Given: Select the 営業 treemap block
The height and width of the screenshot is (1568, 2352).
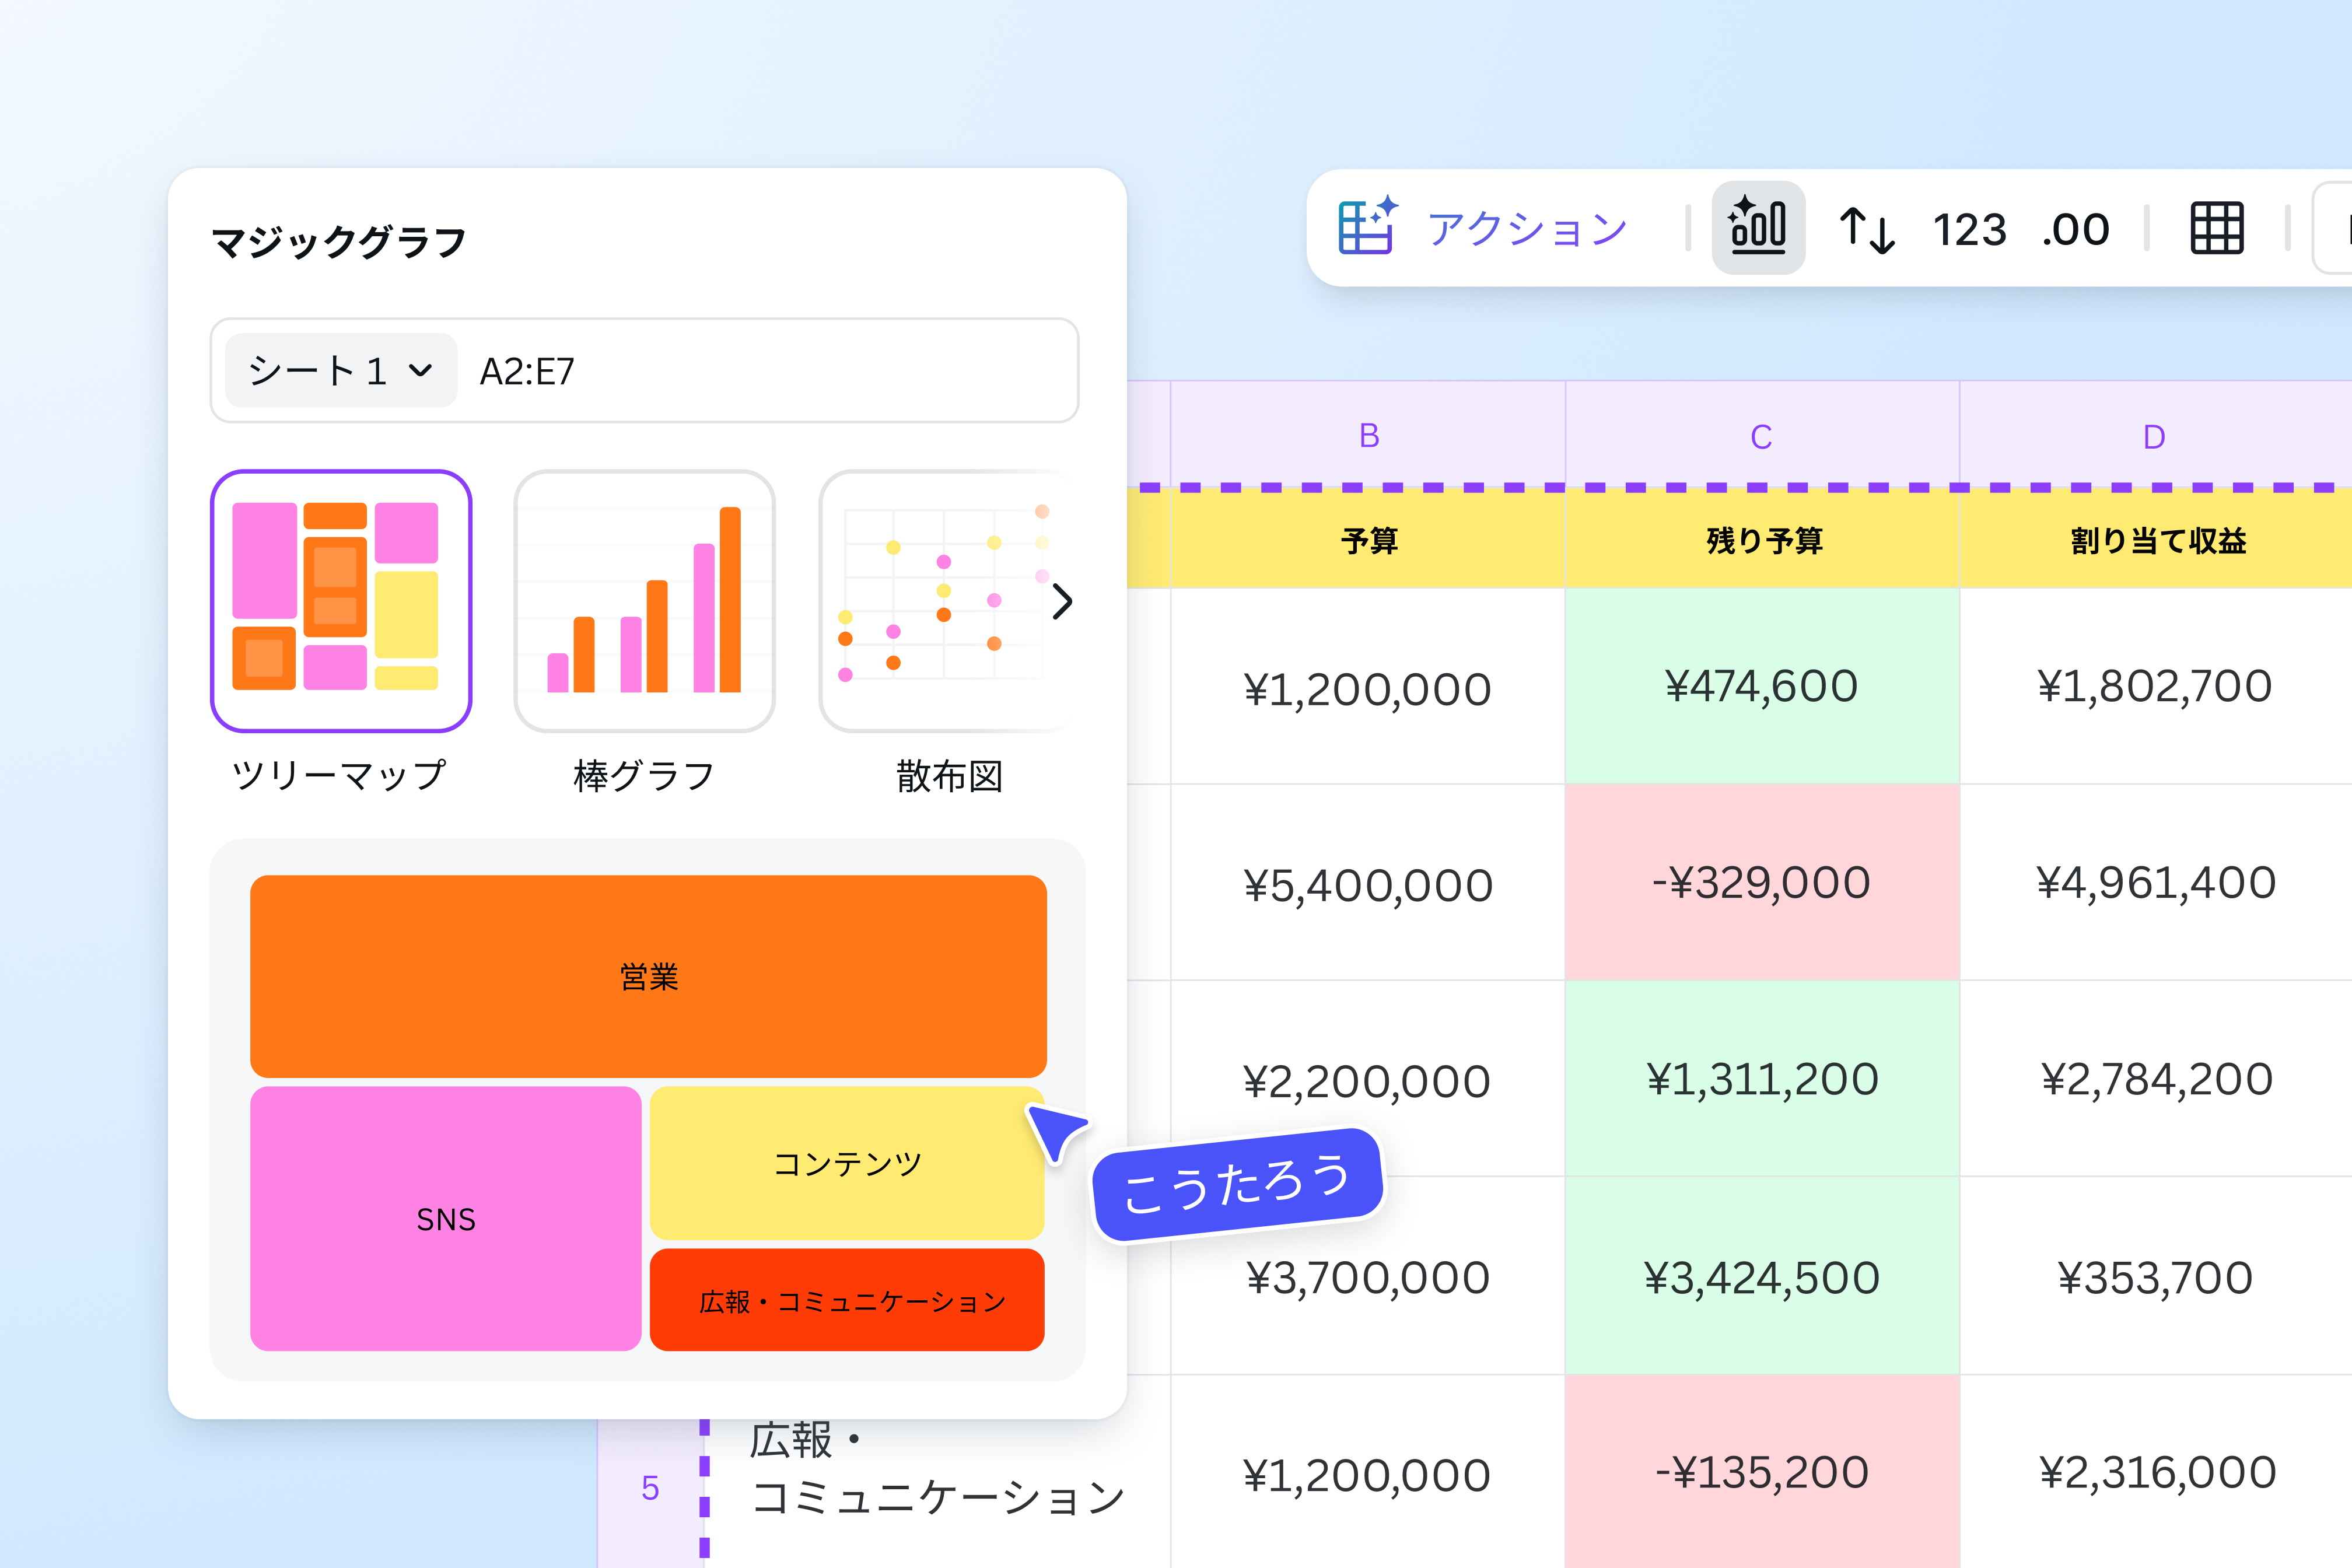Looking at the screenshot, I should pos(648,976).
